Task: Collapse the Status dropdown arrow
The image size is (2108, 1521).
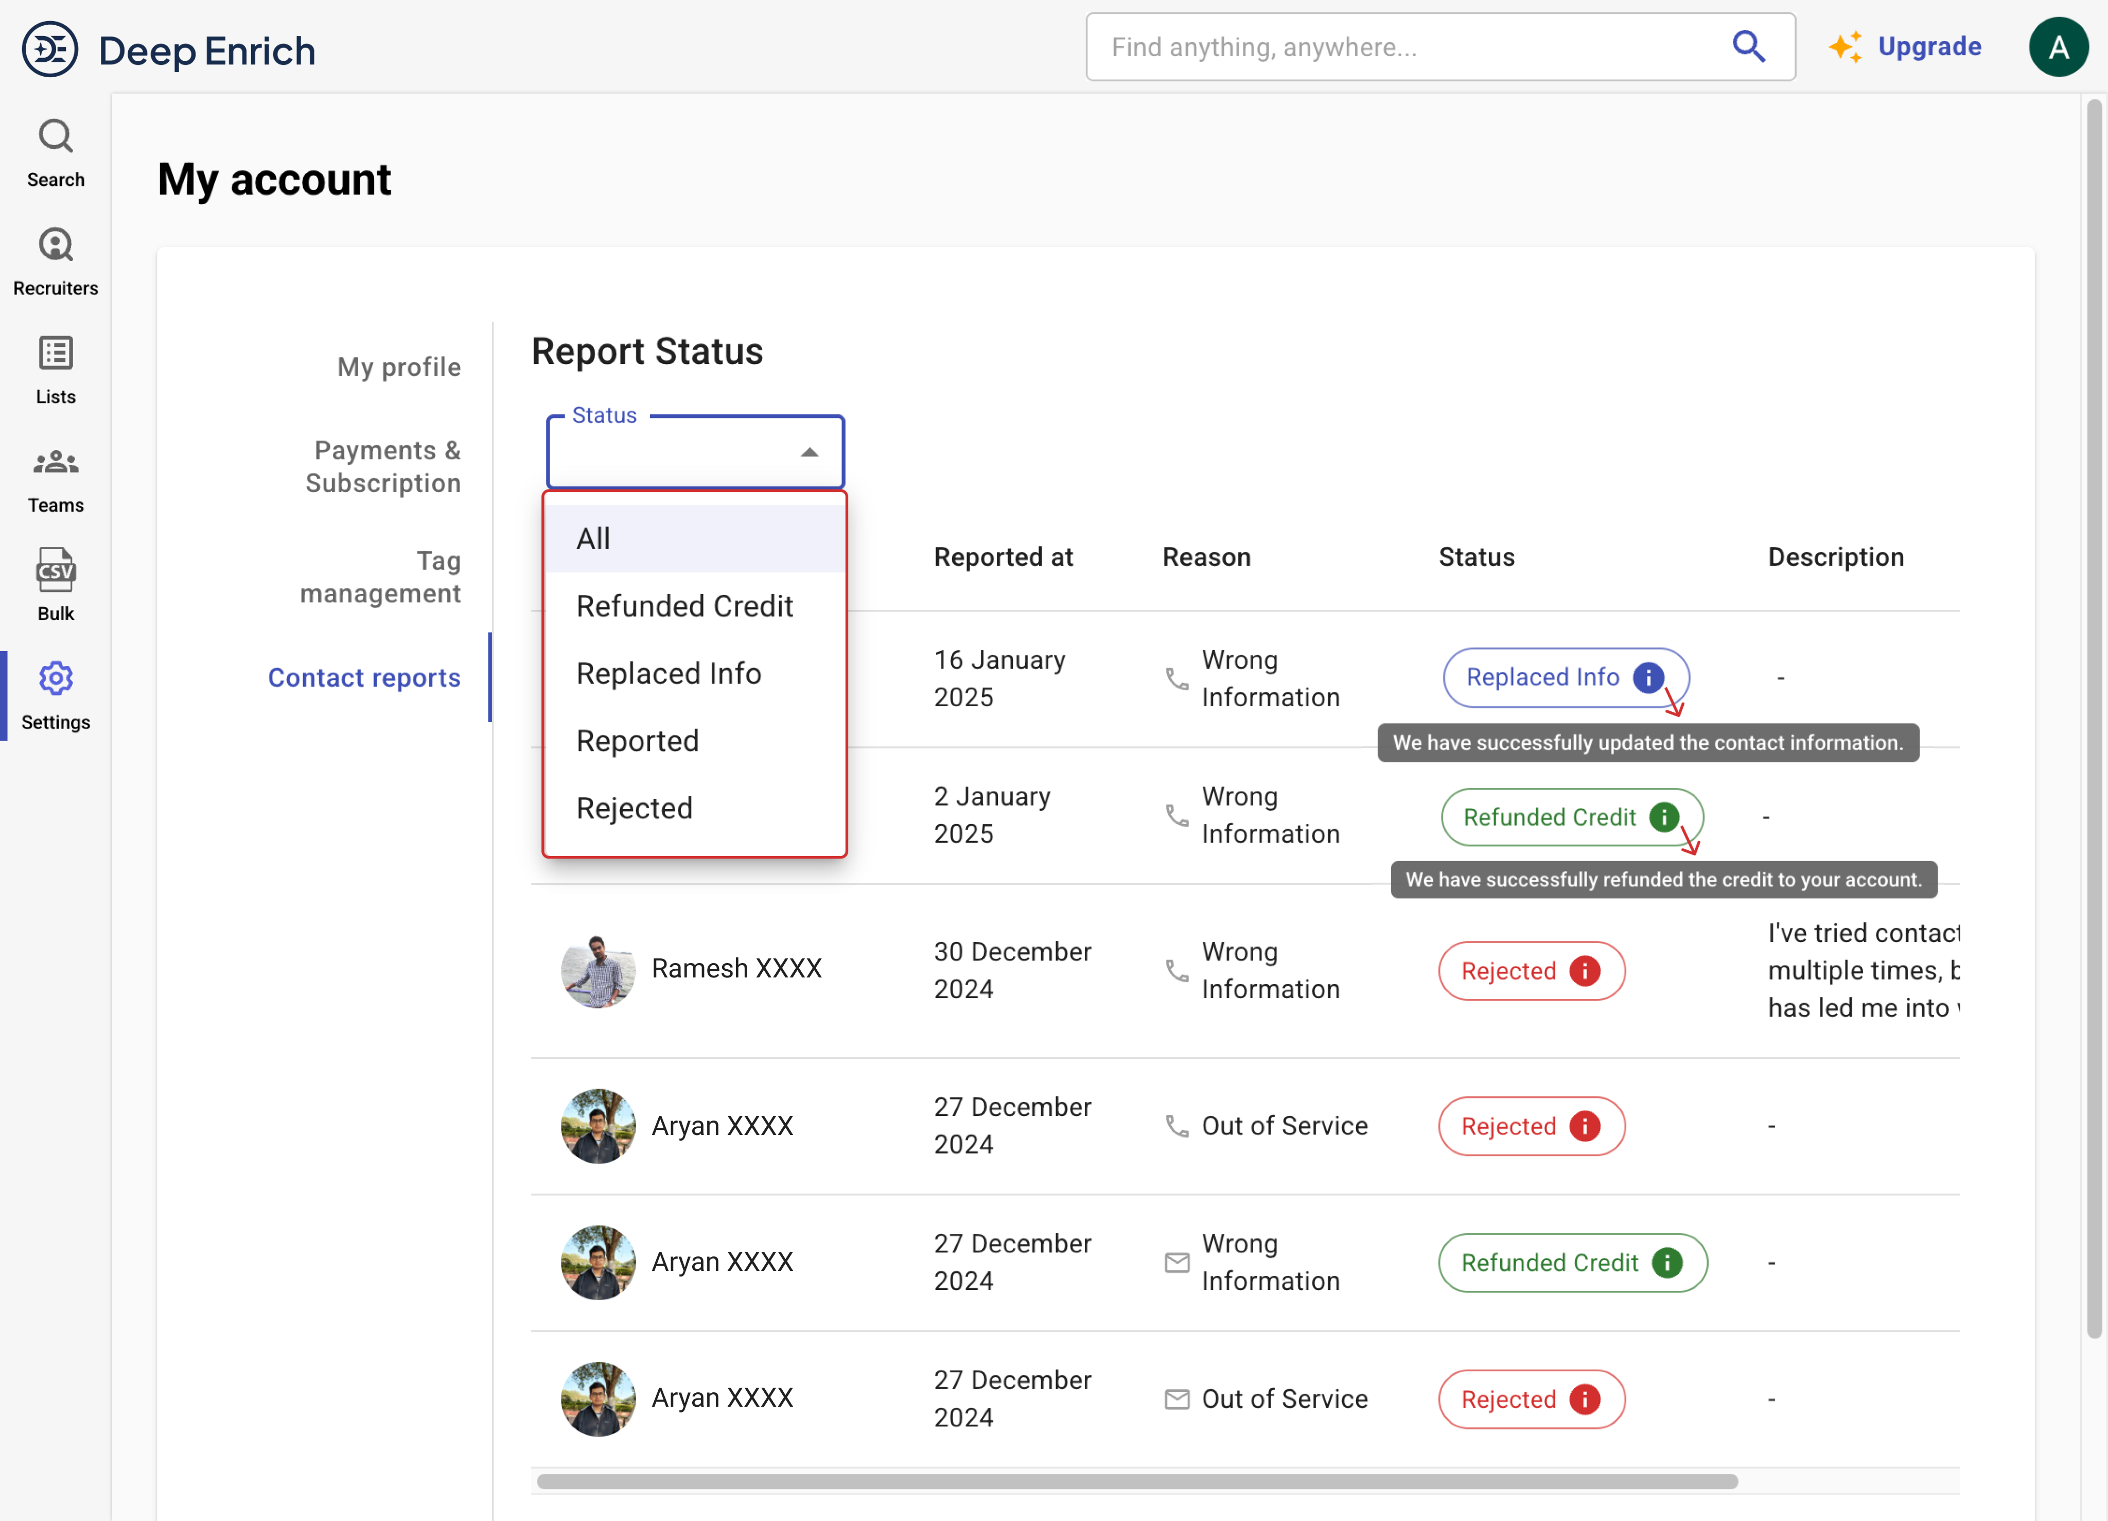Action: point(810,453)
